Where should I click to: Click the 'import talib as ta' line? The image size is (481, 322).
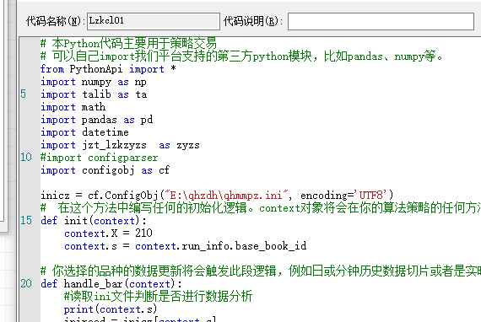point(94,94)
